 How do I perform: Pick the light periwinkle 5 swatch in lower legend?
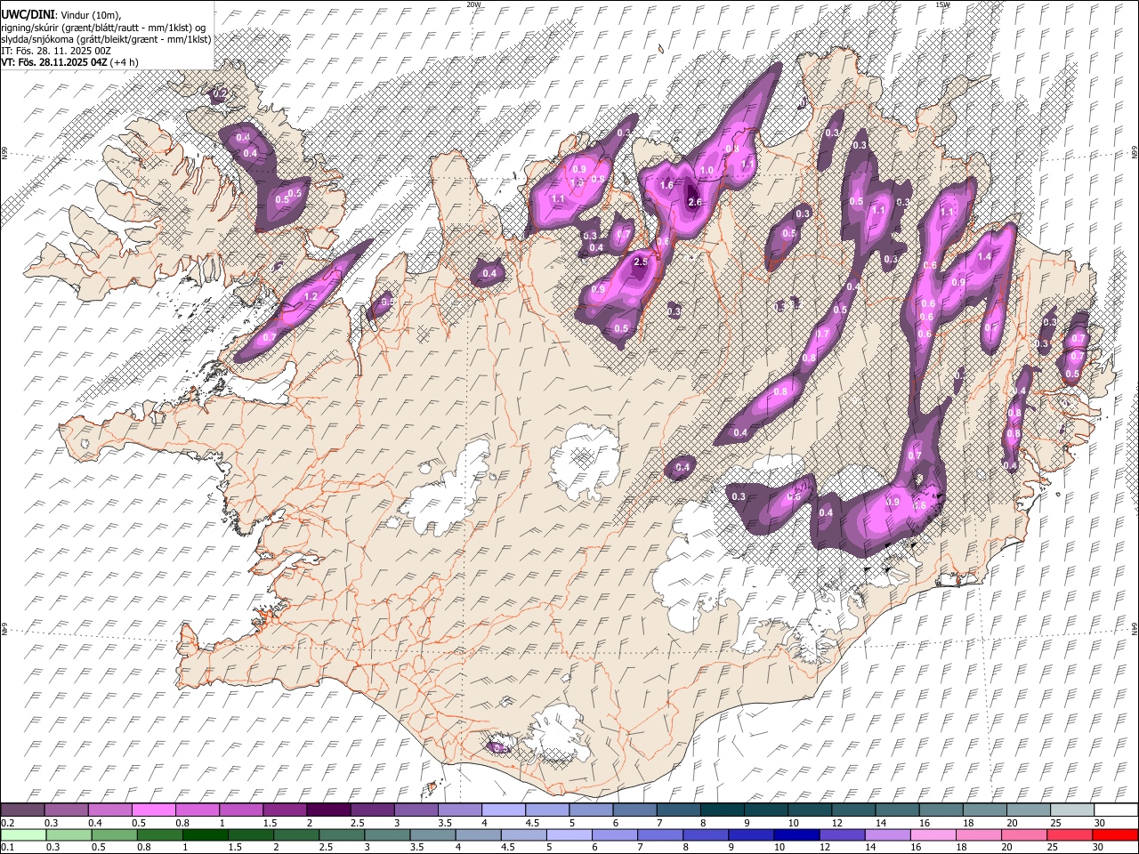pos(569,834)
